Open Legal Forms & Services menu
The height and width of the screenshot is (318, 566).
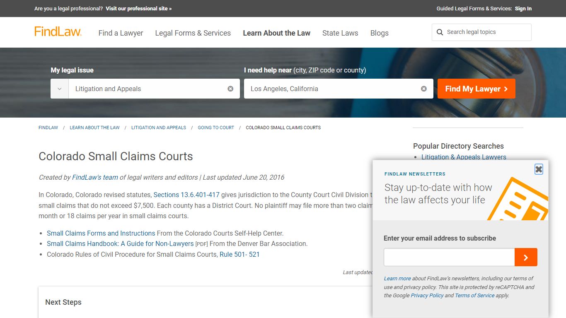[193, 33]
